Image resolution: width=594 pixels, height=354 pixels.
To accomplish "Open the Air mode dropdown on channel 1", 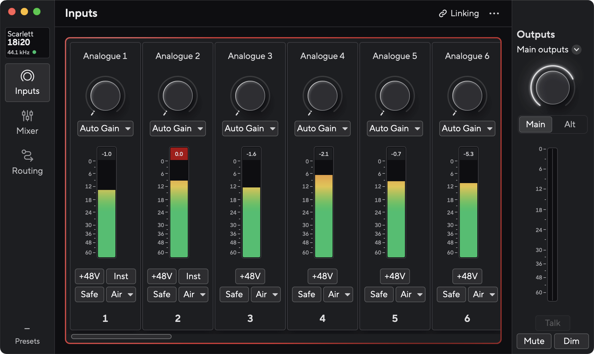I will pyautogui.click(x=121, y=294).
